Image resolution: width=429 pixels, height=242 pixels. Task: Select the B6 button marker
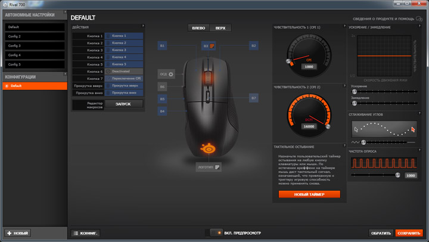tap(162, 86)
